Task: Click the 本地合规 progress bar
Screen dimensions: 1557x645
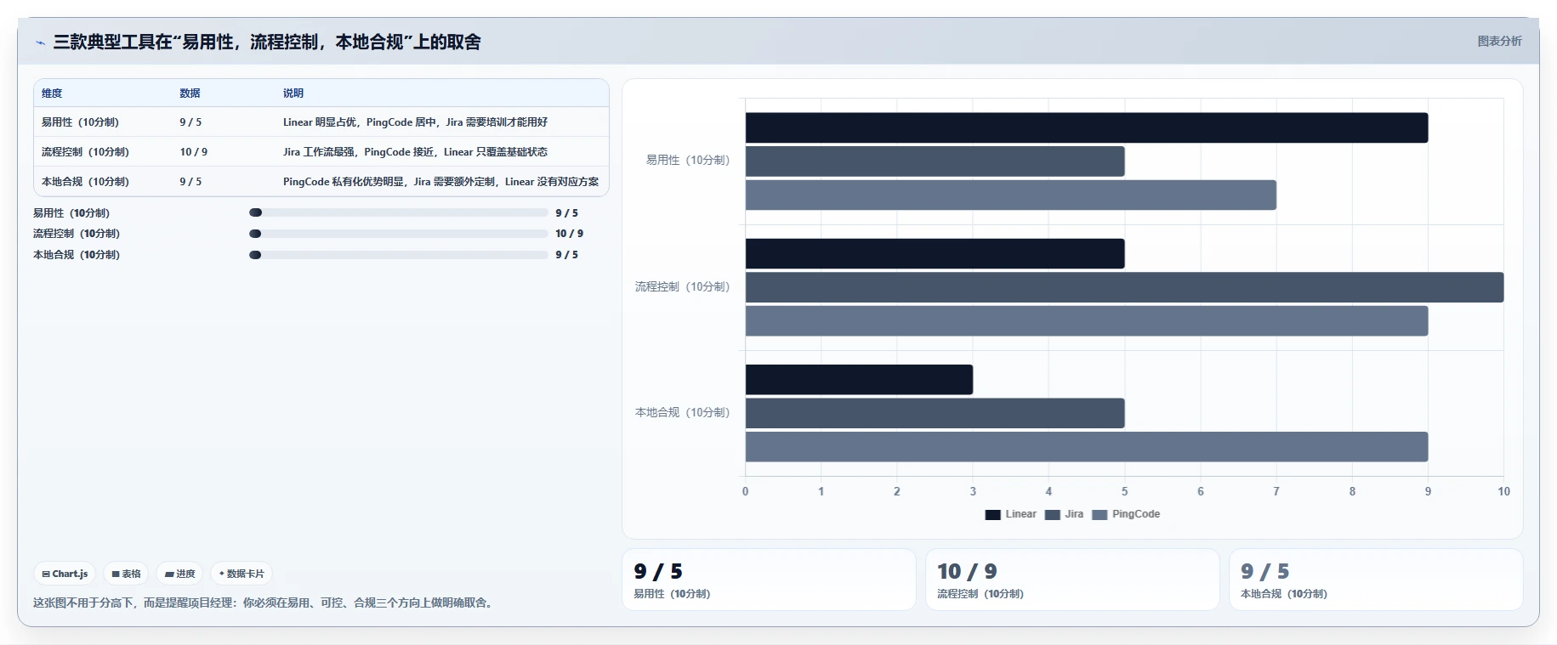Action: click(398, 255)
